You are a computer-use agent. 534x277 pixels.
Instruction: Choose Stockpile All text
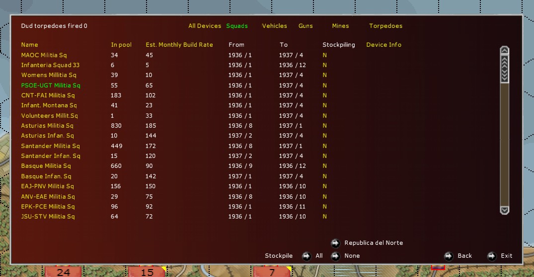pyautogui.click(x=319, y=256)
